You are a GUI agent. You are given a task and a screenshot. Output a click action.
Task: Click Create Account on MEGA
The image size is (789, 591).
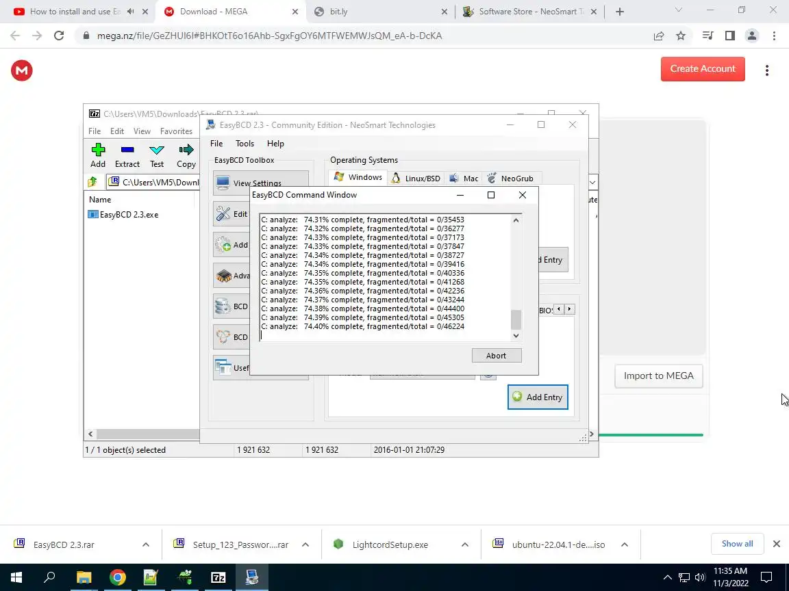click(703, 69)
